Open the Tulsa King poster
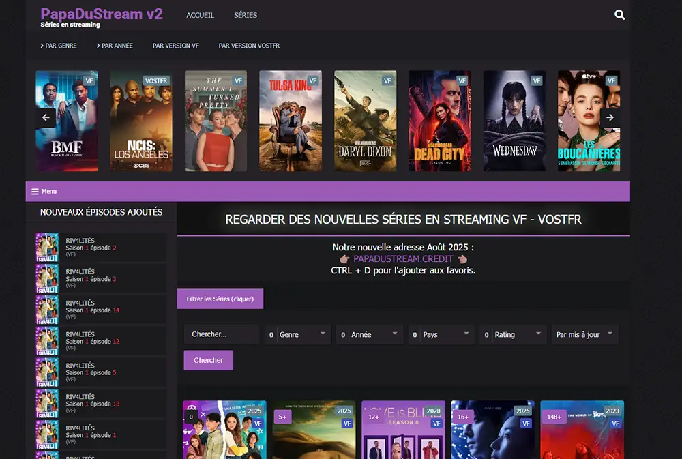Screen dimensions: 682x459 (290, 121)
